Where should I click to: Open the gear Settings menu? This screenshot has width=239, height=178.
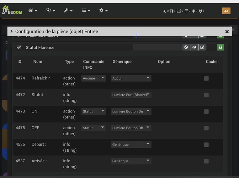click(x=103, y=10)
